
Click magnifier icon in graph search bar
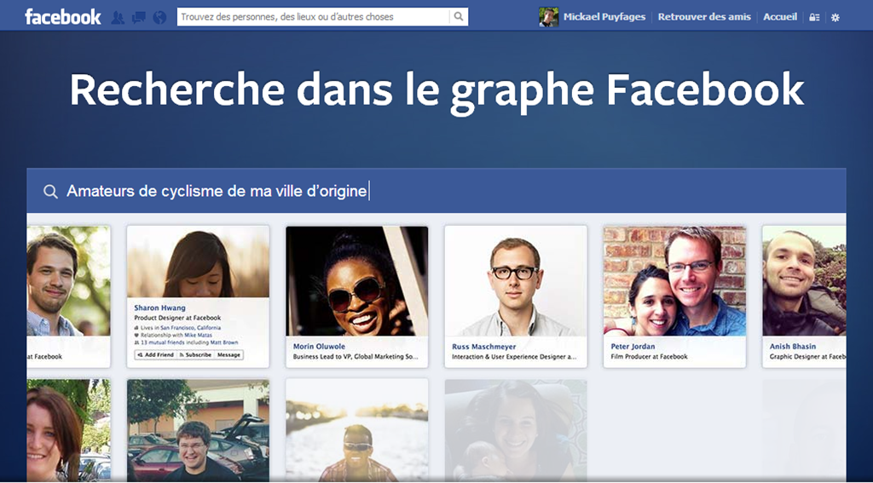coord(50,192)
